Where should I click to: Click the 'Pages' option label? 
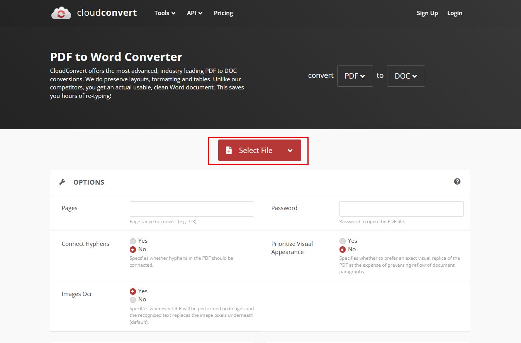pyautogui.click(x=70, y=208)
